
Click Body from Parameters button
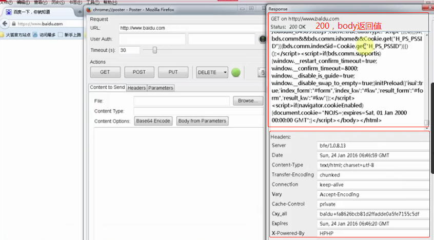[x=202, y=121]
